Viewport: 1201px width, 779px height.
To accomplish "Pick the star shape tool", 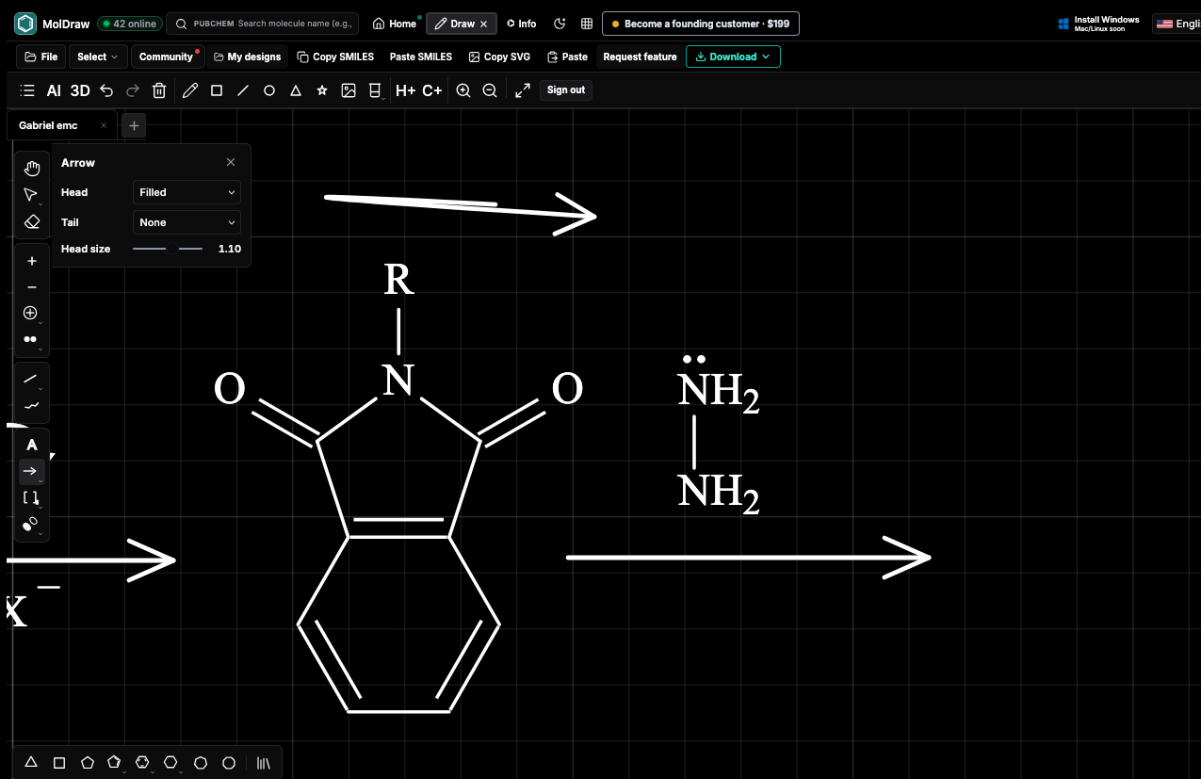I will (x=322, y=90).
